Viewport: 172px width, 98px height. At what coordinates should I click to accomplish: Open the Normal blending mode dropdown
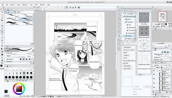coord(158,65)
